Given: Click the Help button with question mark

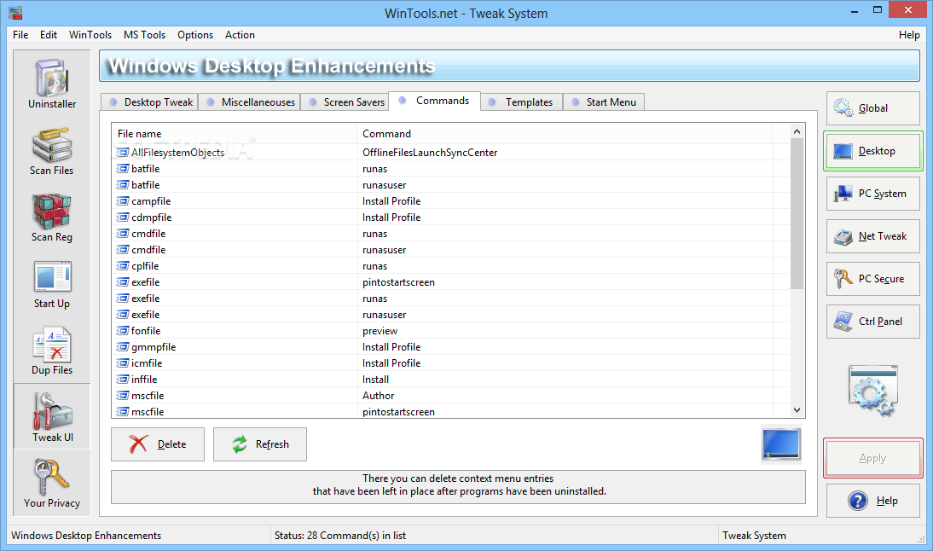Looking at the screenshot, I should click(873, 501).
